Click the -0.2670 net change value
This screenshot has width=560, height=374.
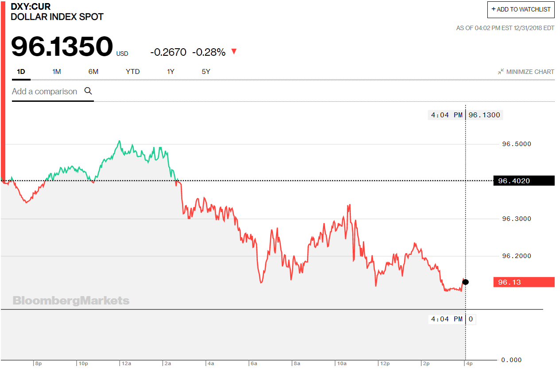point(168,52)
